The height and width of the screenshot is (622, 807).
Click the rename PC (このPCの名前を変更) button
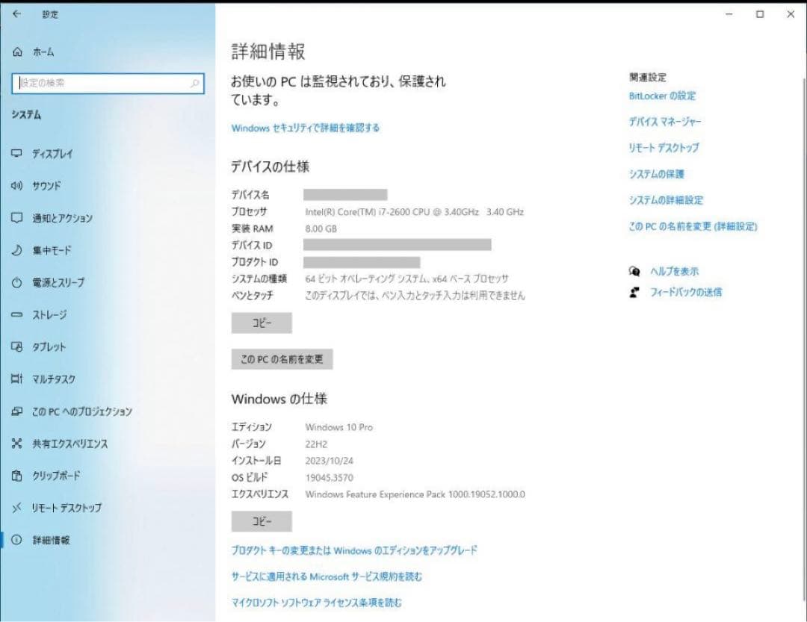[x=282, y=359]
